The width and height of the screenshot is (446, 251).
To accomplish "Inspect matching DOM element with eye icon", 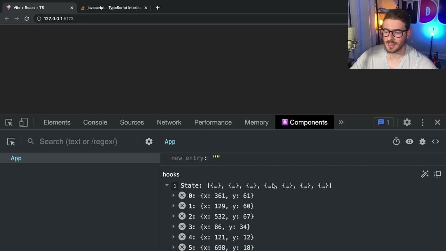I will tap(409, 142).
